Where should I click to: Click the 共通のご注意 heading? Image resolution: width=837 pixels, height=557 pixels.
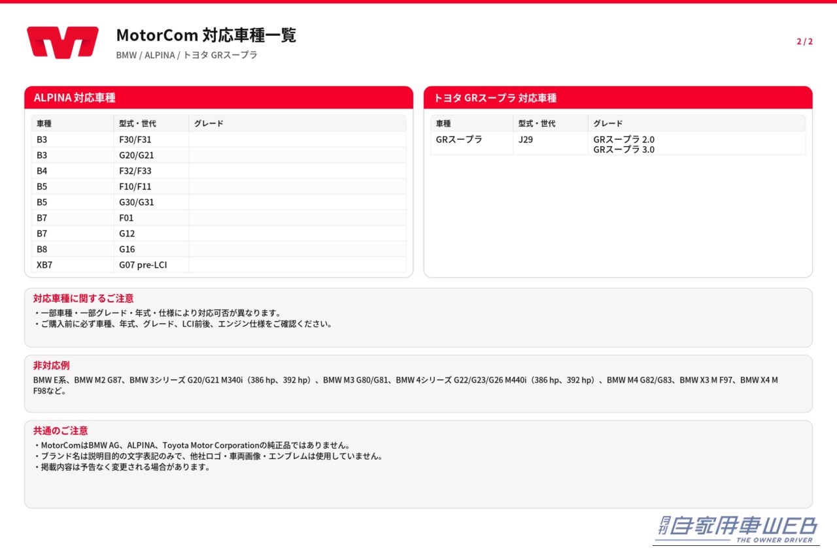[61, 430]
